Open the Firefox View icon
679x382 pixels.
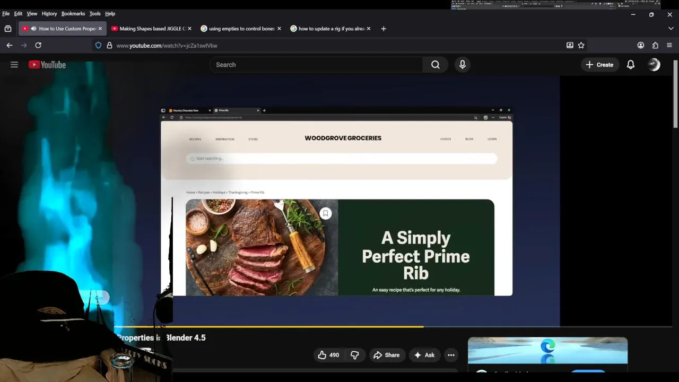pyautogui.click(x=8, y=29)
